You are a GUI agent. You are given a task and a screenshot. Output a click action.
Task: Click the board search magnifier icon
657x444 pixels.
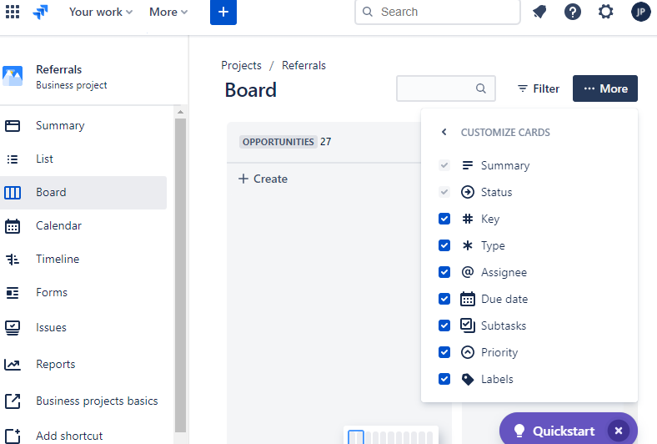(x=481, y=88)
